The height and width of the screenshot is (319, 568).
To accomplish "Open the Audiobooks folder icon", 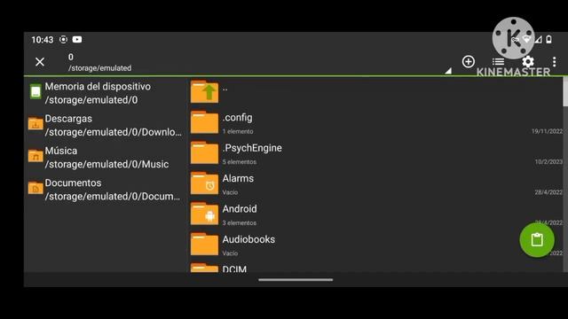I will coord(204,244).
